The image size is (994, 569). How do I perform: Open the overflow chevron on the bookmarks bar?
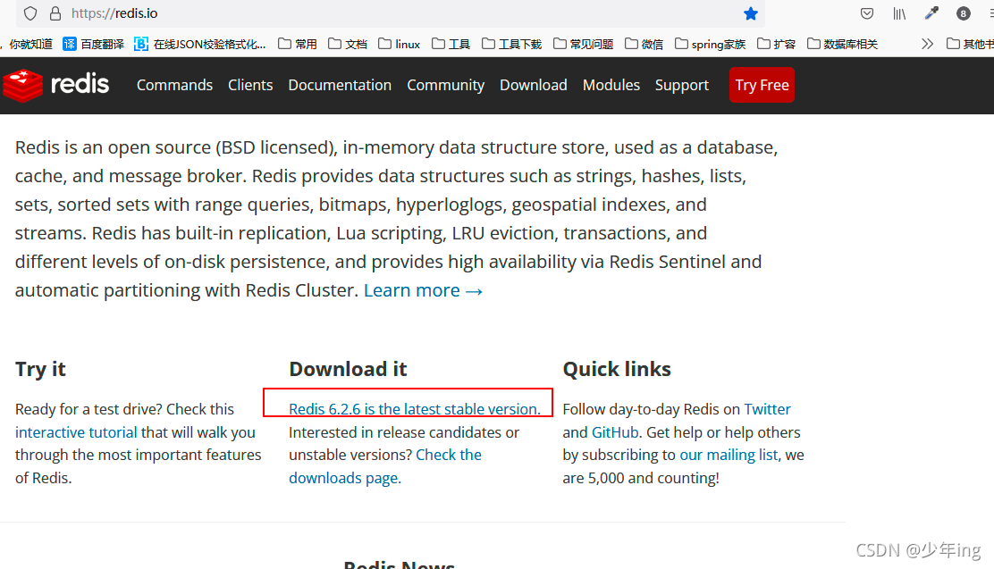coord(927,43)
